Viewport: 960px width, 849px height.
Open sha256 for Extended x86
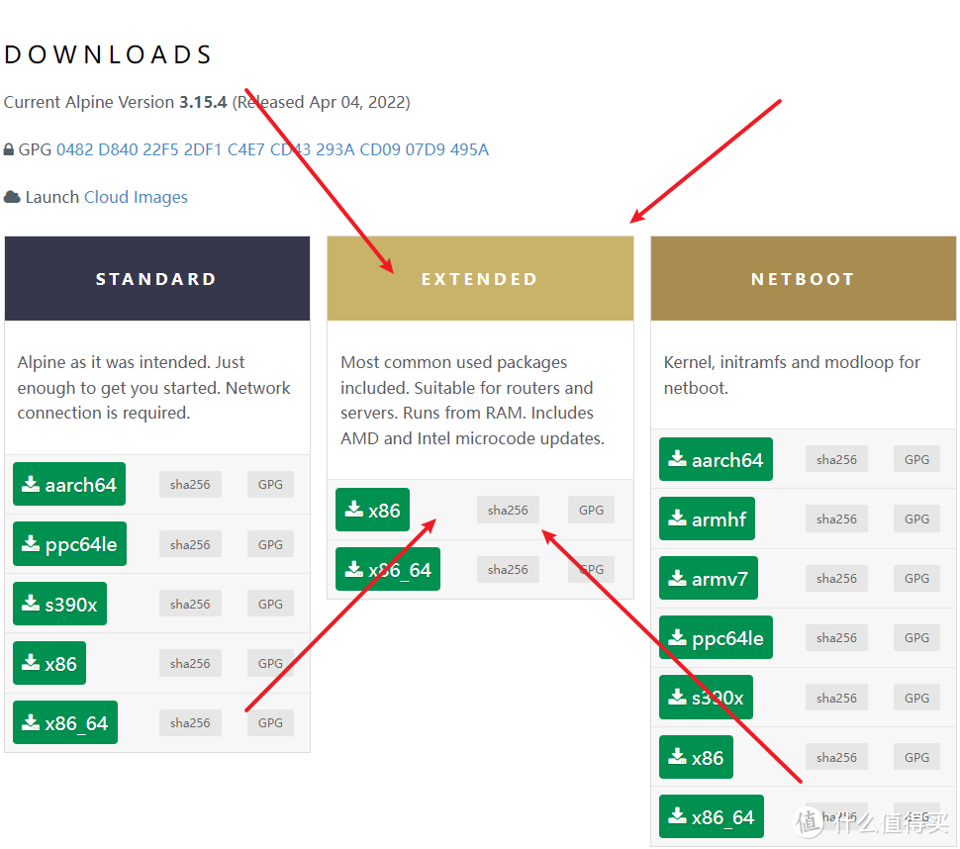click(x=508, y=510)
